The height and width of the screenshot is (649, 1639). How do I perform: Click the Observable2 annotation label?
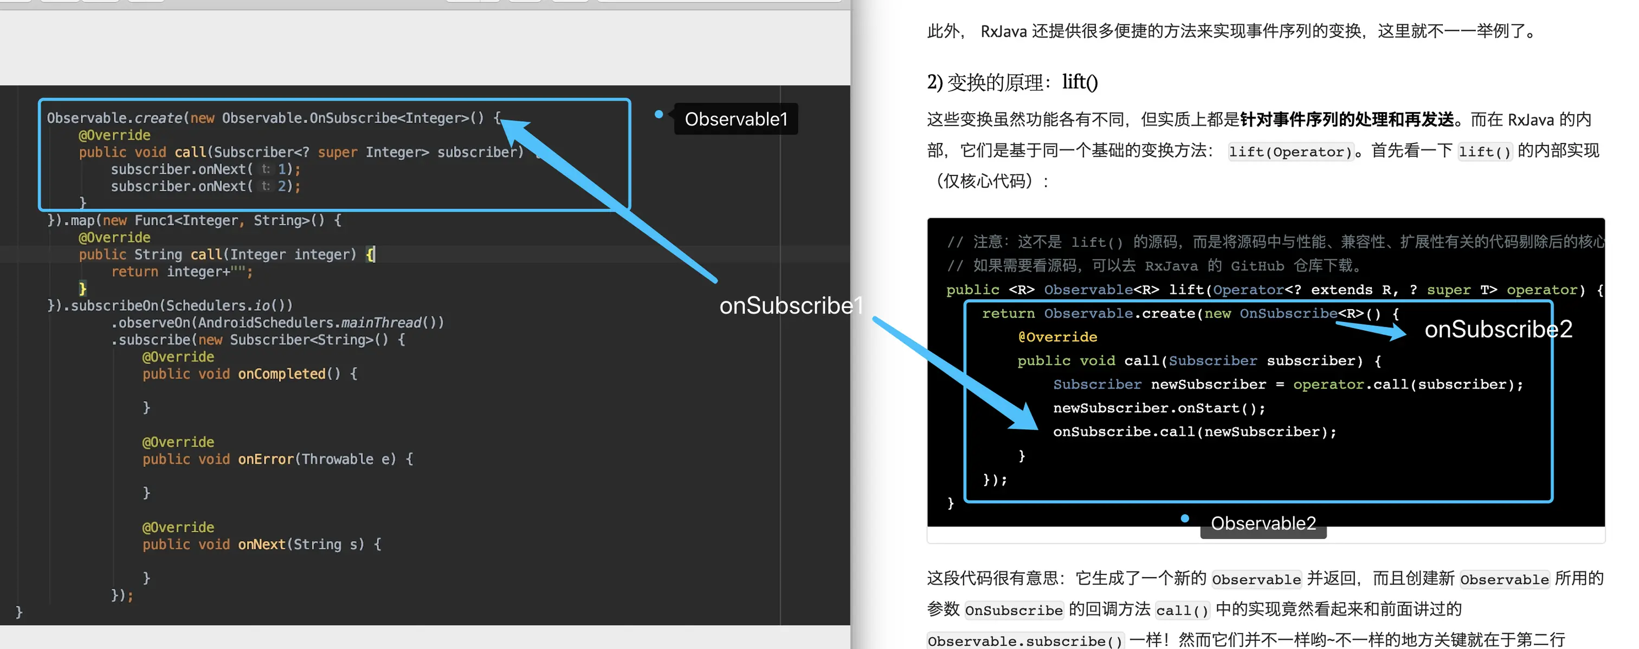(x=1262, y=523)
